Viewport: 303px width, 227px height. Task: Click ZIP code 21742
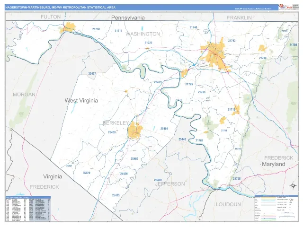click(232, 41)
